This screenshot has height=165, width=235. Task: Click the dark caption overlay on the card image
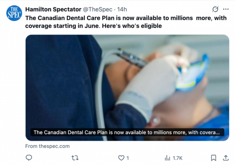point(127,132)
